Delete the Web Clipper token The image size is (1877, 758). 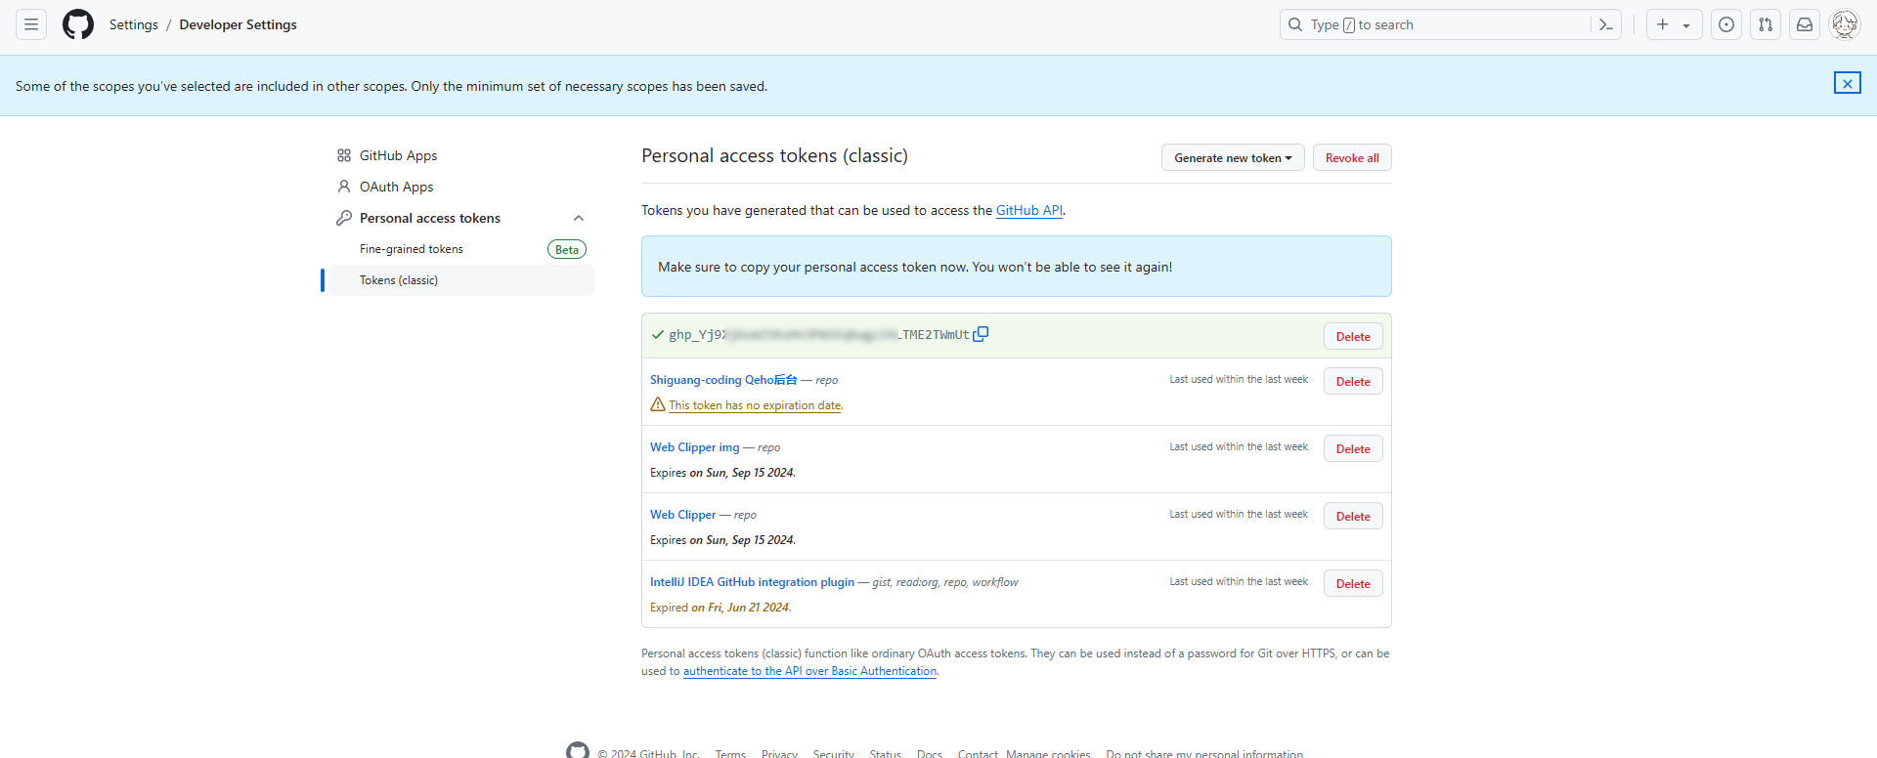pyautogui.click(x=1353, y=516)
